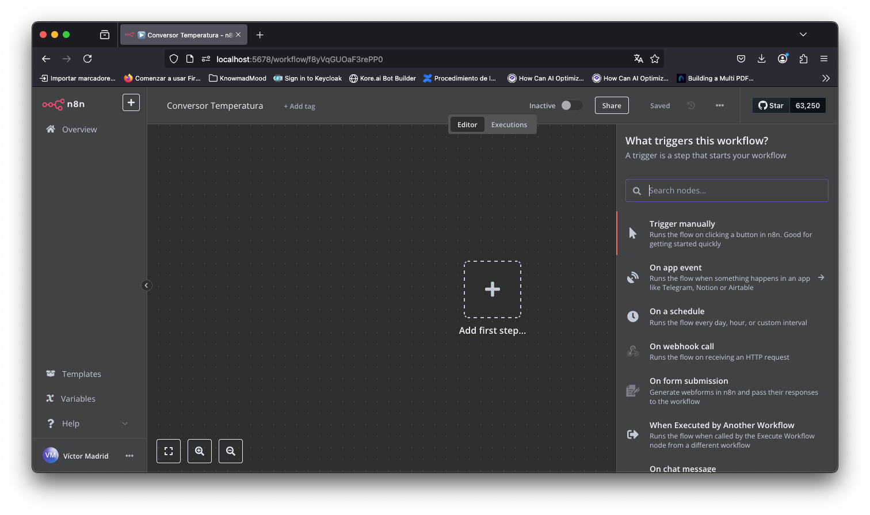
Task: Open the workflow three-dots options menu
Action: tap(719, 105)
